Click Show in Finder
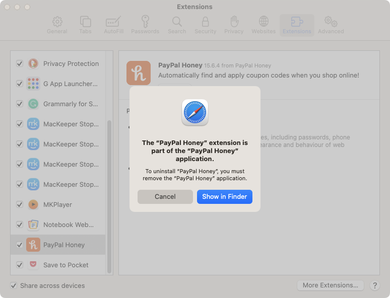This screenshot has height=298, width=390. click(x=225, y=197)
